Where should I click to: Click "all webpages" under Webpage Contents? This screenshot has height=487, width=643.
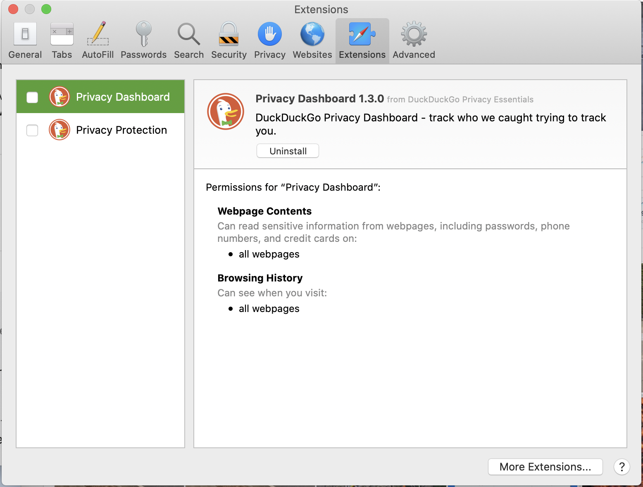[269, 254]
